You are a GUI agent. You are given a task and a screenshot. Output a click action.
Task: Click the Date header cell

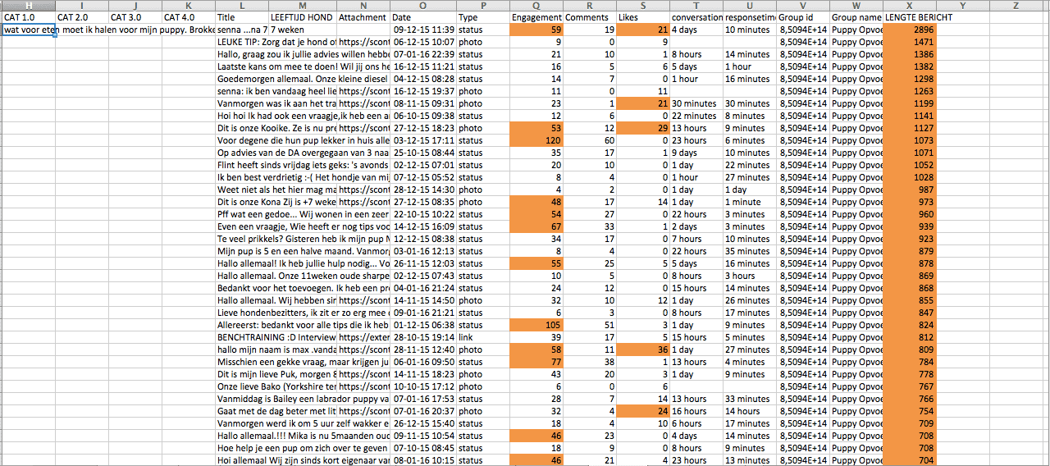pos(422,17)
